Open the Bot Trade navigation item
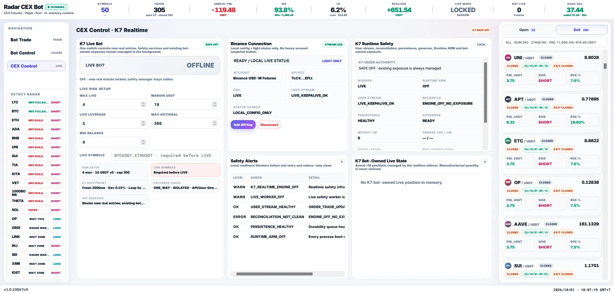The height and width of the screenshot is (293, 614). 36,40
